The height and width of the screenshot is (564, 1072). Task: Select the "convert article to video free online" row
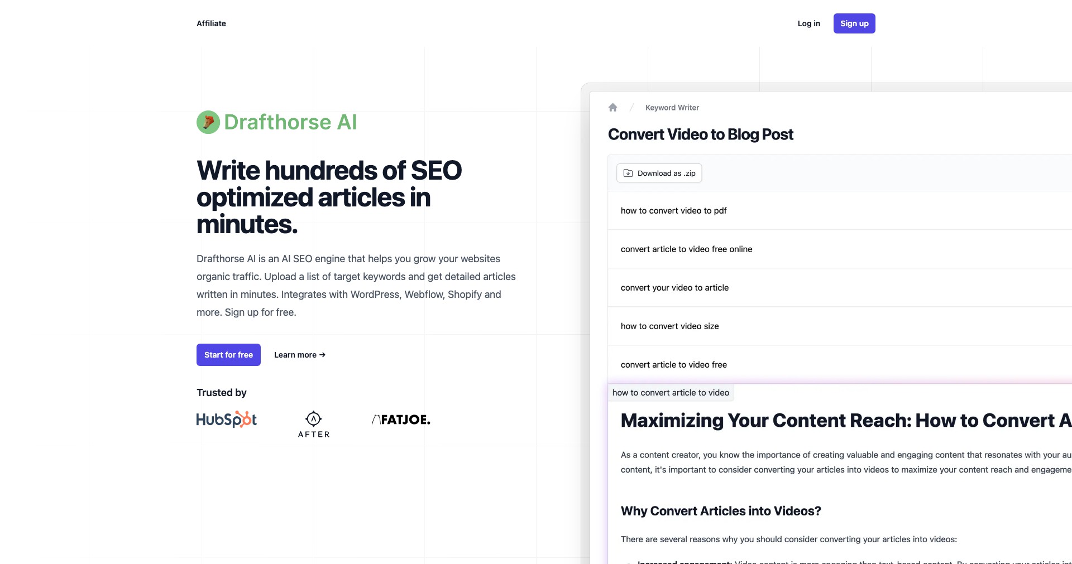pos(840,249)
